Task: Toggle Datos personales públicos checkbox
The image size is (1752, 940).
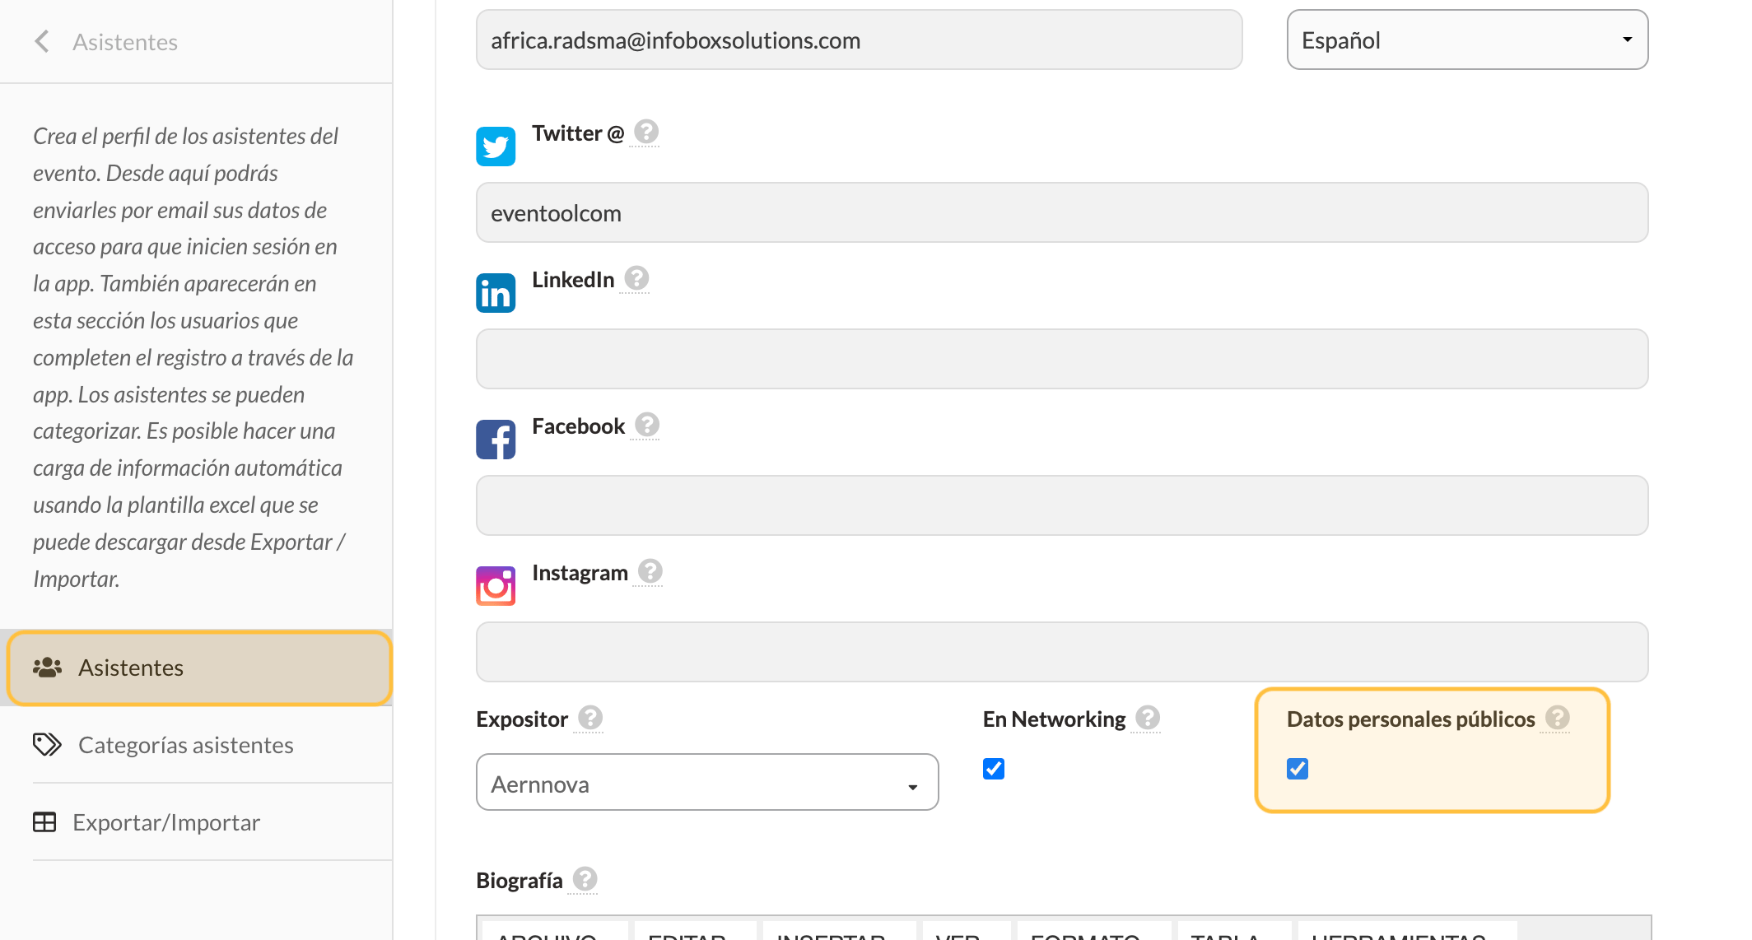Action: click(1298, 769)
